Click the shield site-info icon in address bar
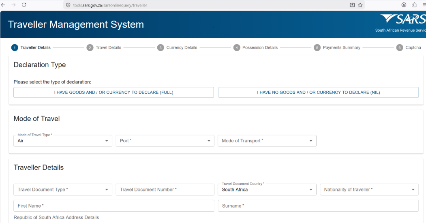Screen dimensions: 426x223 click(68, 5)
